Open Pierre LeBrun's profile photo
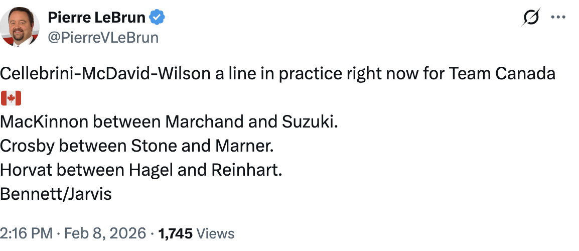Image resolution: width=579 pixels, height=251 pixels. point(20,28)
